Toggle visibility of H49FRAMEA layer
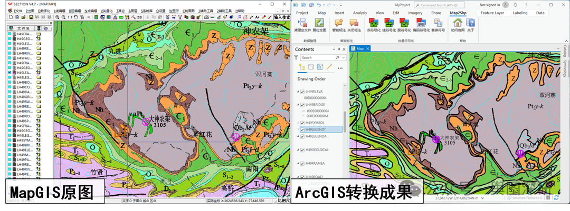Viewport: 570px width, 211px height. [302, 163]
